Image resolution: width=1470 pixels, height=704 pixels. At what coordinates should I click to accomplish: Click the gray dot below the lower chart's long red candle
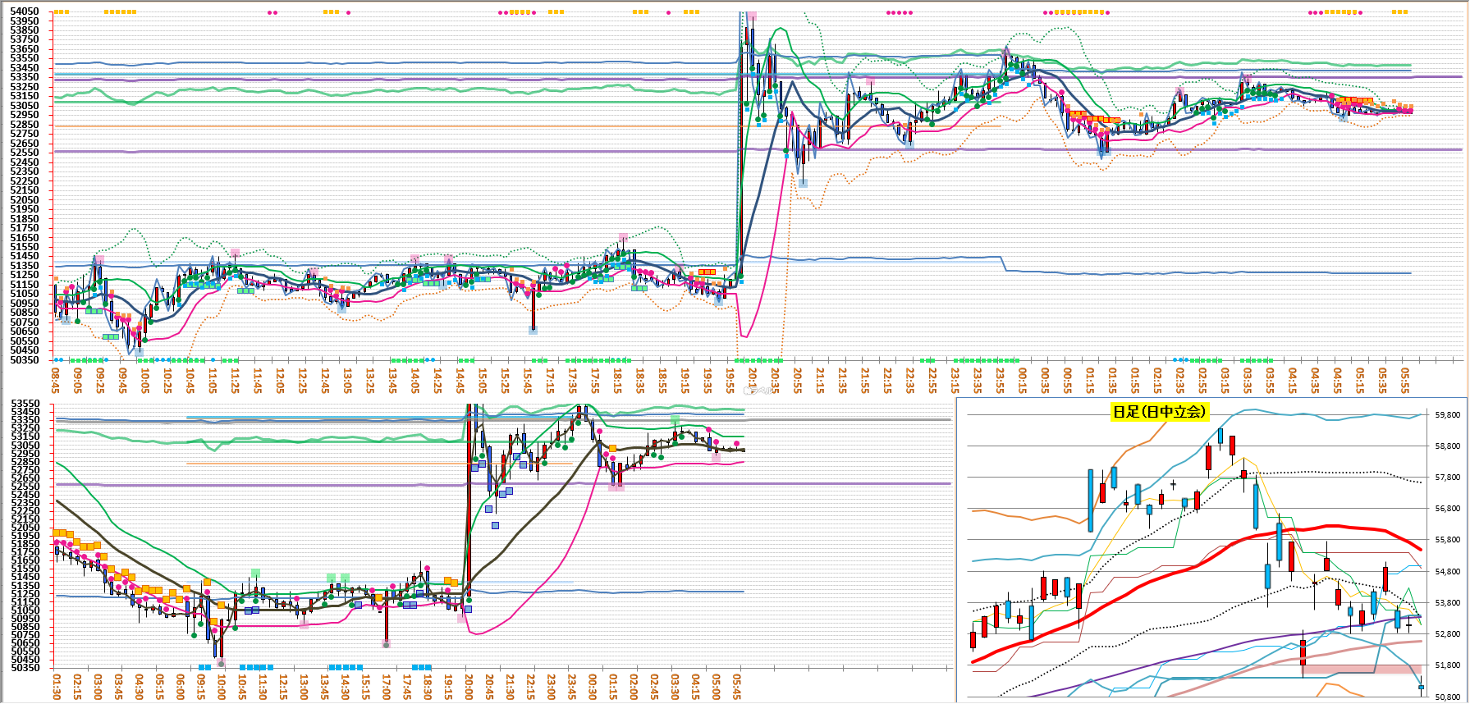click(x=386, y=645)
